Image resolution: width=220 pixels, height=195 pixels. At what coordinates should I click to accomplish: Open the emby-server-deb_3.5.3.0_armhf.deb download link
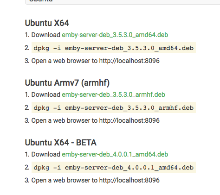(113, 94)
